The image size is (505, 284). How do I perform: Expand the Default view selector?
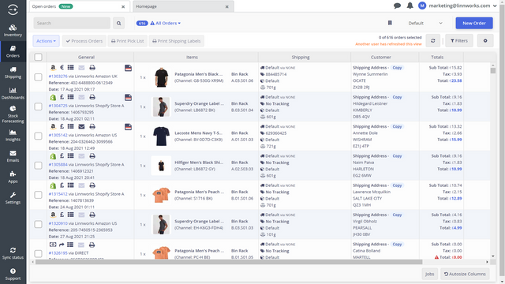[425, 23]
